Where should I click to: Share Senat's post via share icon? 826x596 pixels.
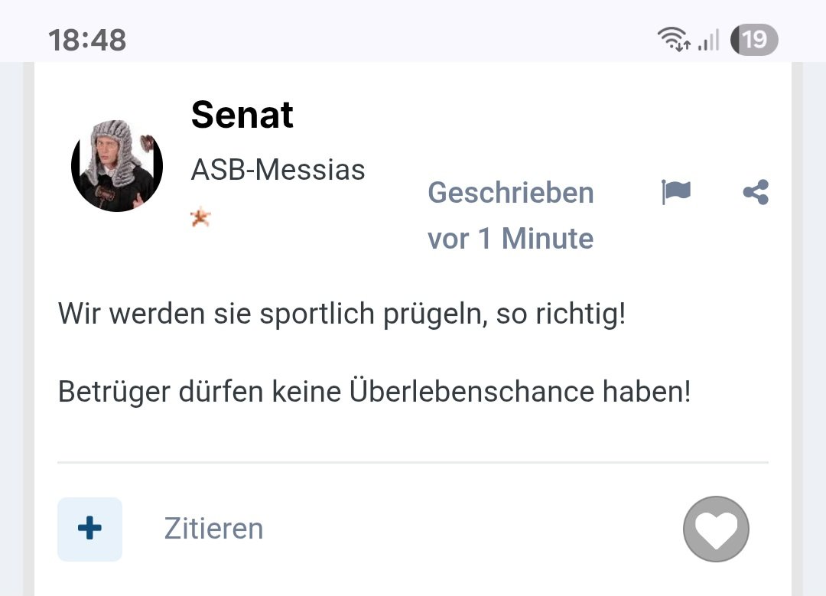click(x=756, y=192)
